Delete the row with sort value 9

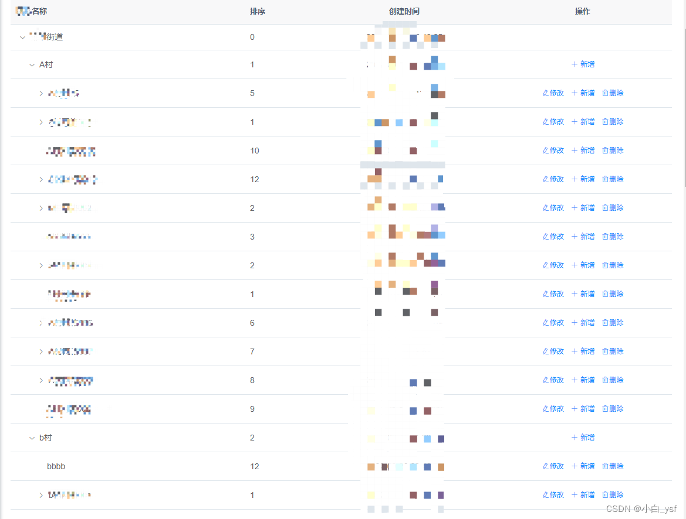(x=613, y=408)
